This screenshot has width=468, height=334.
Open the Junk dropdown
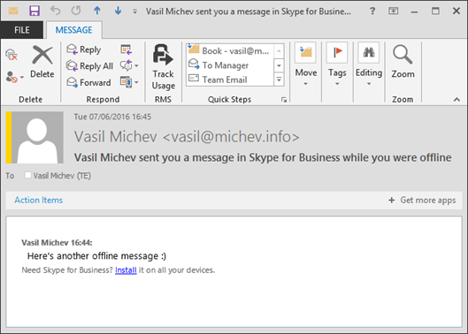click(15, 77)
